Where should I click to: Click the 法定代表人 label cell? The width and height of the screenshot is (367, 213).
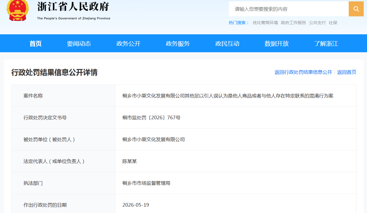pyautogui.click(x=63, y=161)
